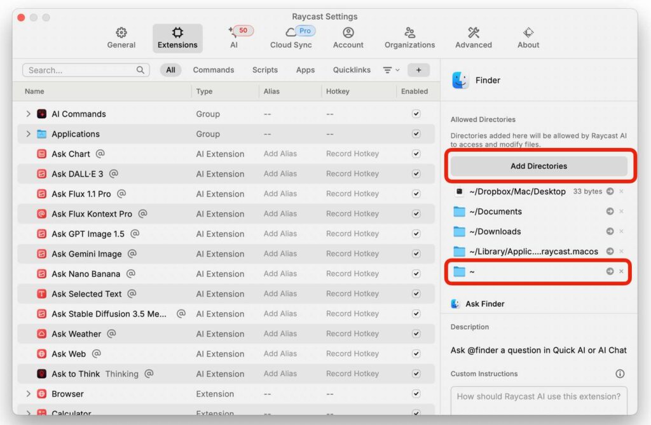Open the Organizations tab icon
Viewport: 651px width, 425px height.
coord(409,32)
